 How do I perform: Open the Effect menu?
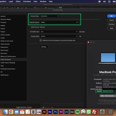tap(18, 1)
